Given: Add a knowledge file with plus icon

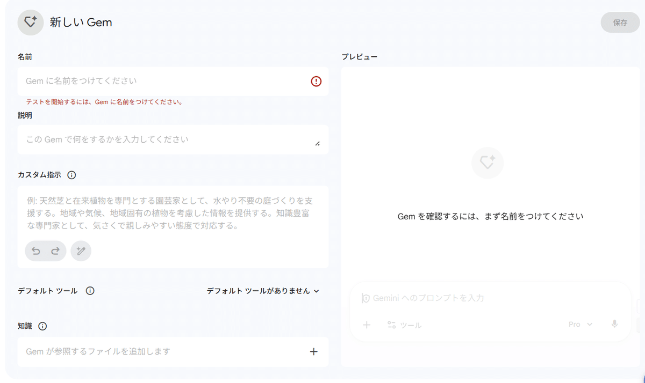Looking at the screenshot, I should [x=314, y=352].
